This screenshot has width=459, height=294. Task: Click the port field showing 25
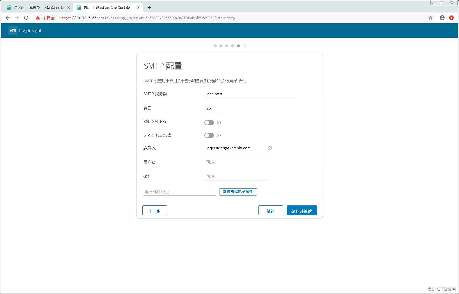click(x=215, y=108)
